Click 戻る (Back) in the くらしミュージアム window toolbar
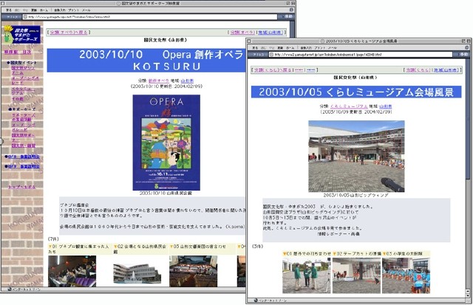Viewport: 473px width, 305px height. tap(255, 47)
